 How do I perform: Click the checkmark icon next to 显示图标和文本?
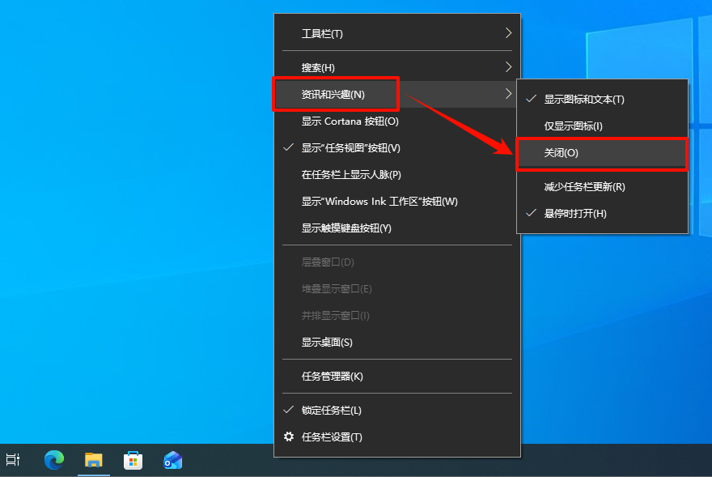pos(531,99)
